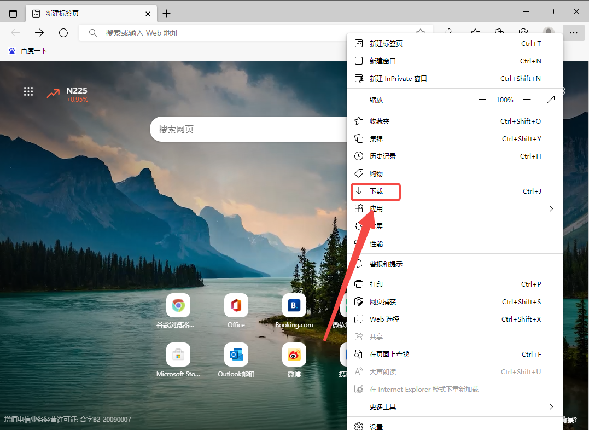The image size is (589, 430).
Task: Click the 新建标签页 browser tab
Action: point(91,14)
